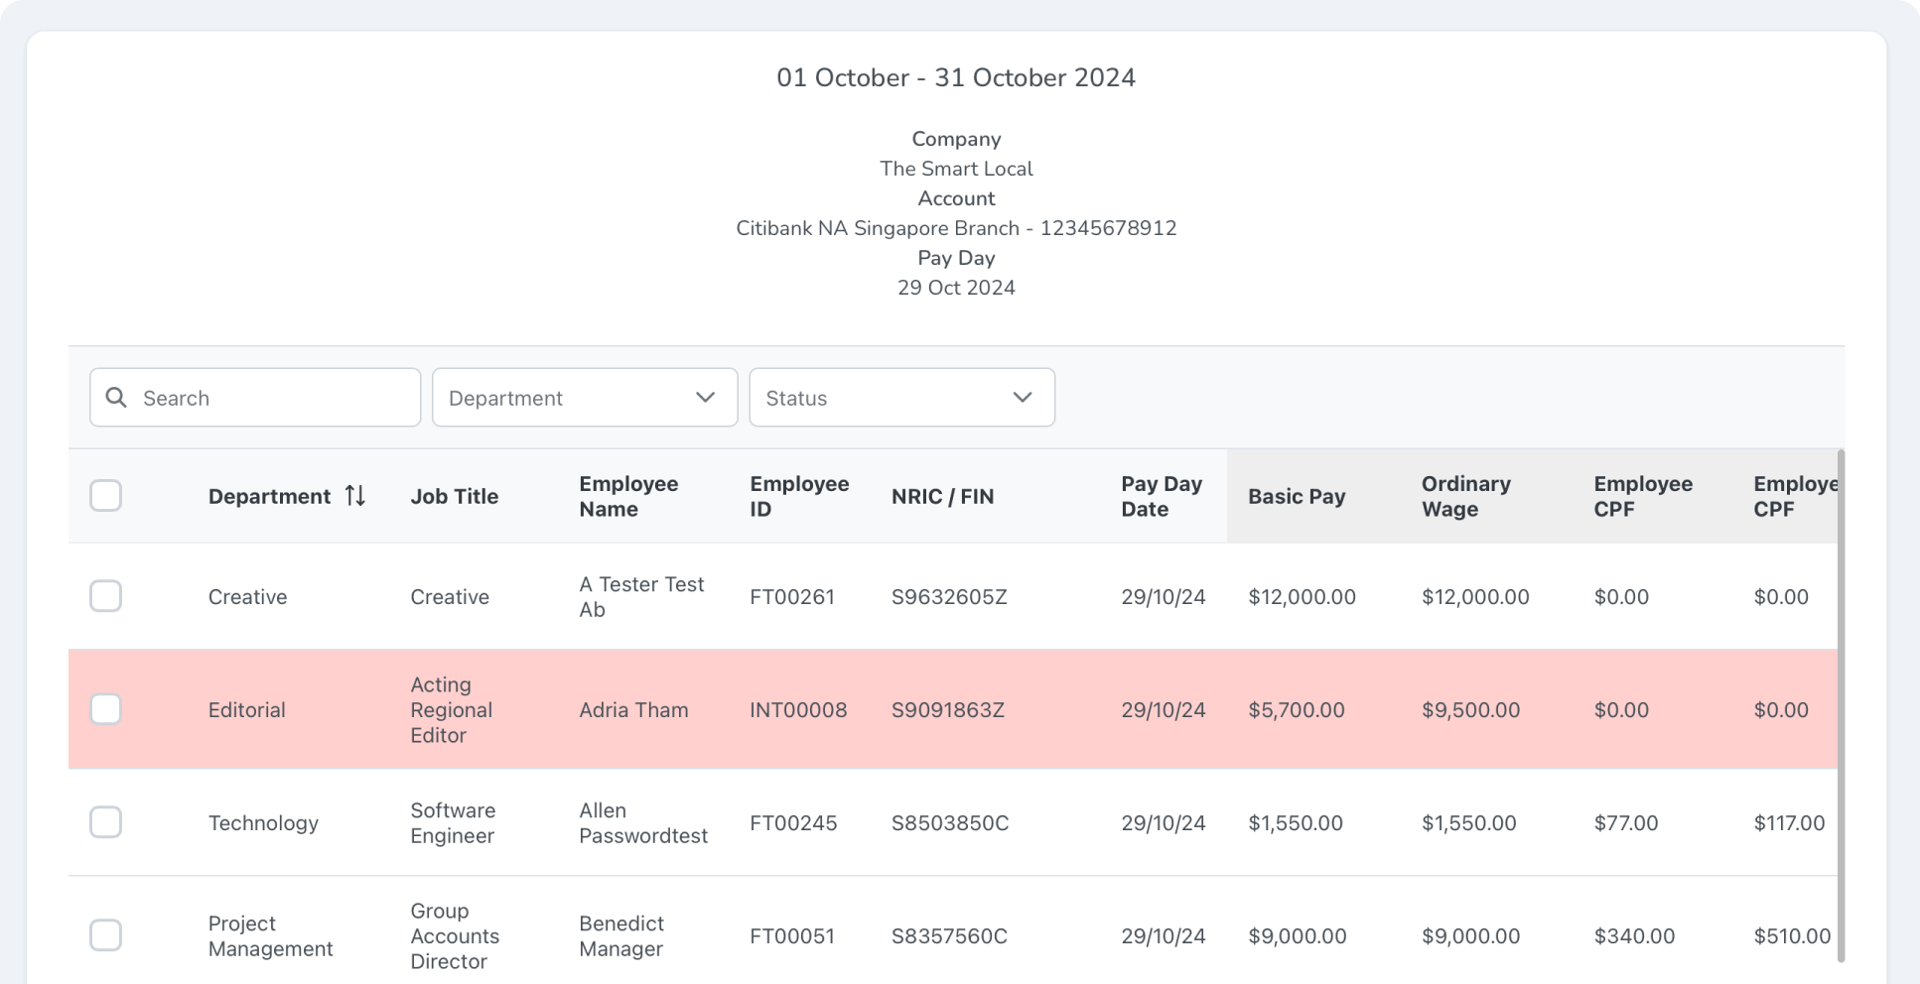This screenshot has height=984, width=1920.
Task: Click the Basic Pay column header
Action: point(1297,496)
